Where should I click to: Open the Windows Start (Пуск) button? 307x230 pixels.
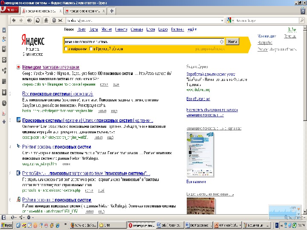pyautogui.click(x=6, y=225)
